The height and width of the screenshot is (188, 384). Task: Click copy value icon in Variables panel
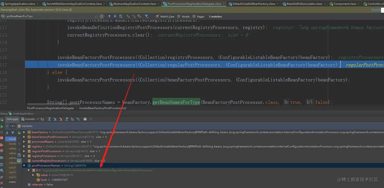point(19,155)
